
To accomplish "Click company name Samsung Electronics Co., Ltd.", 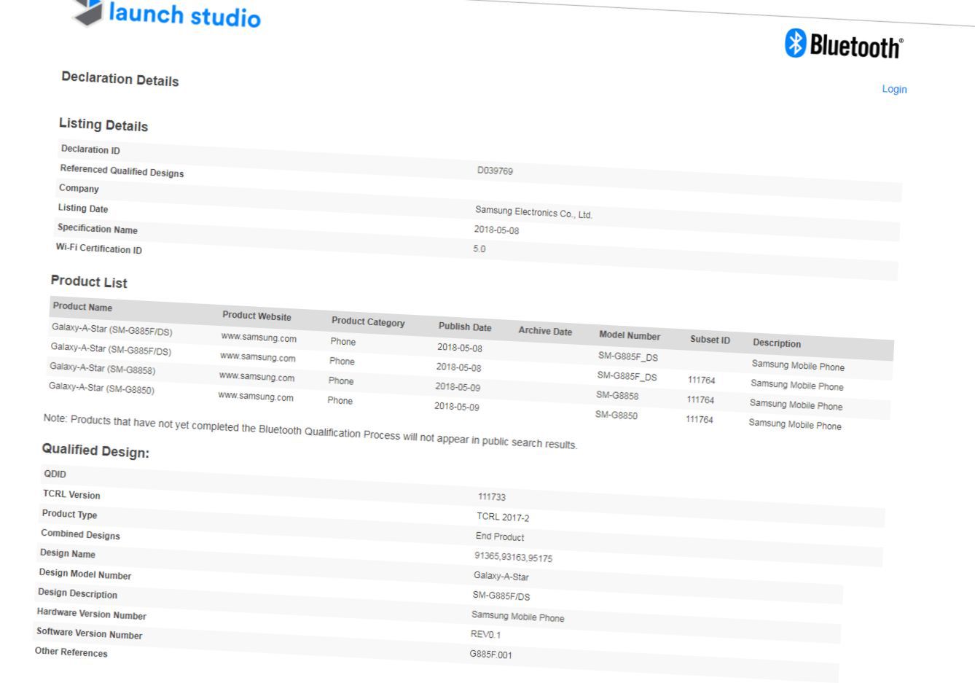I will [x=533, y=212].
